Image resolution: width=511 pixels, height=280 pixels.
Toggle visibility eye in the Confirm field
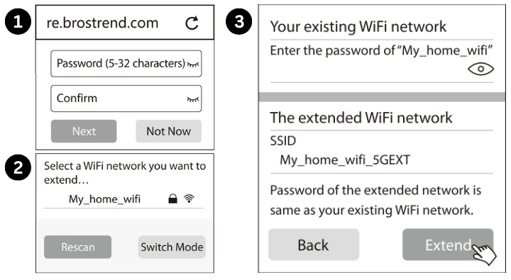tap(193, 99)
